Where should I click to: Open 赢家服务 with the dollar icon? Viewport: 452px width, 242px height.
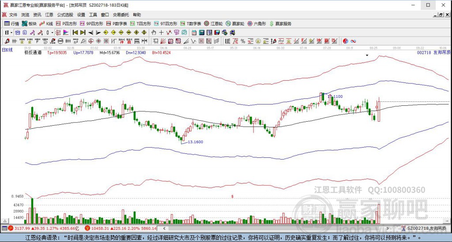pos(280,24)
